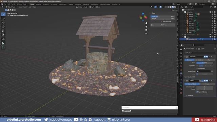Open the Modifier properties wrench tab

[x=181, y=73]
